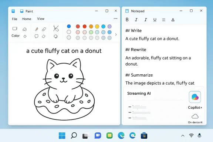Open the three-dots more menu in Paint
The width and height of the screenshot is (213, 142).
[115, 18]
